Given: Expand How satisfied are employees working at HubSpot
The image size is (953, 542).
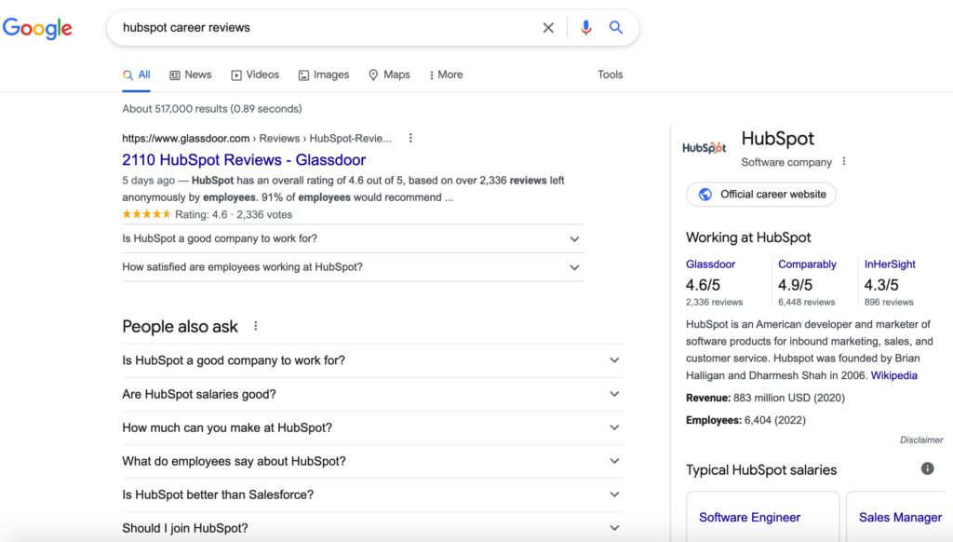Looking at the screenshot, I should pyautogui.click(x=353, y=267).
